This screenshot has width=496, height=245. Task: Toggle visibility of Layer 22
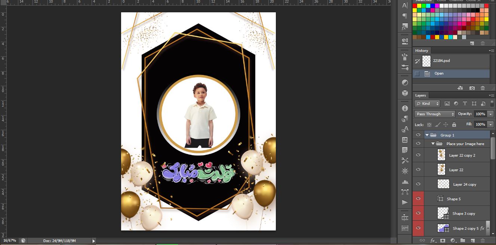(x=418, y=169)
